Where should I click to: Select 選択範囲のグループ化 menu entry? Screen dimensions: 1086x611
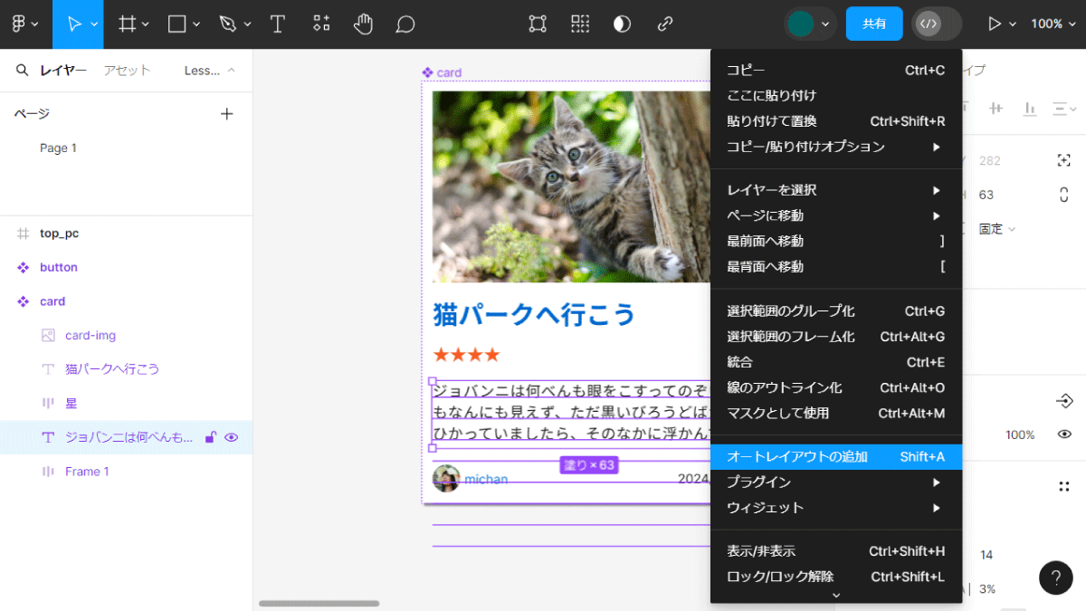coord(835,310)
